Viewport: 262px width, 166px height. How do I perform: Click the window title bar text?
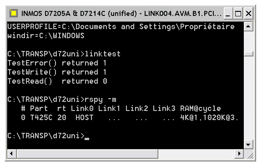click(121, 13)
